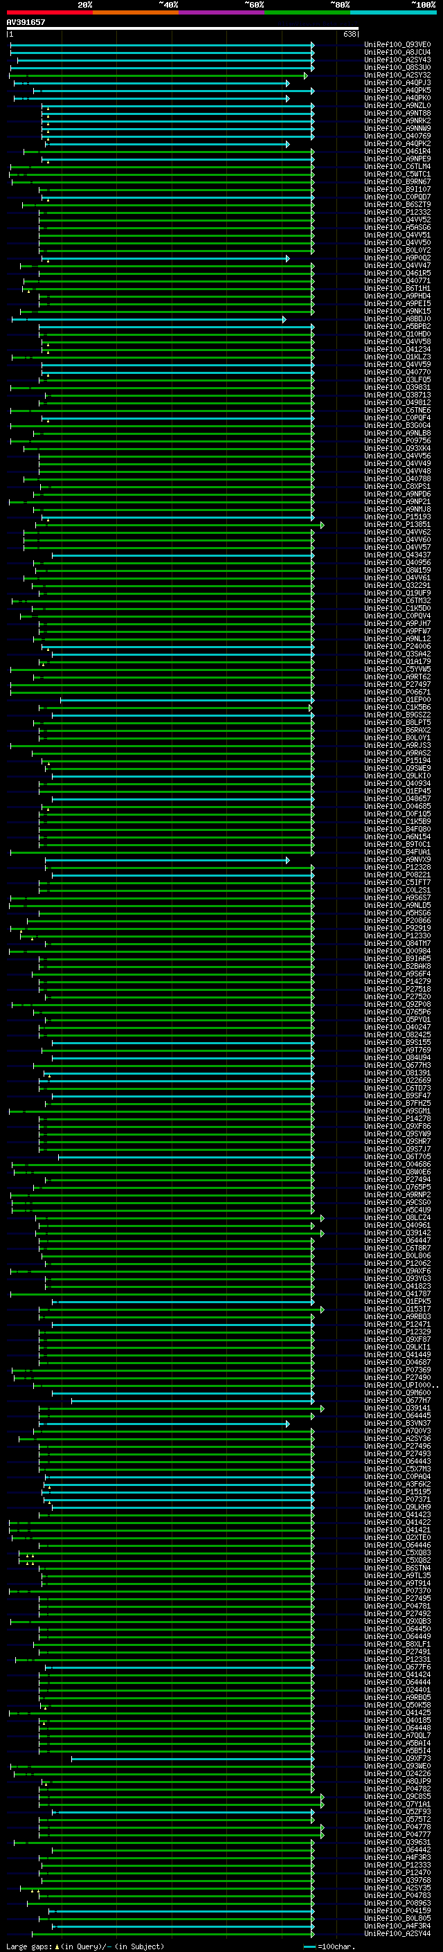
Task: Select UniRef100_Q5ZF93 entry
Action: coord(397,1811)
